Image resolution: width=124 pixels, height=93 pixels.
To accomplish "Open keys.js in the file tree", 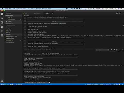I will [x=9, y=31].
